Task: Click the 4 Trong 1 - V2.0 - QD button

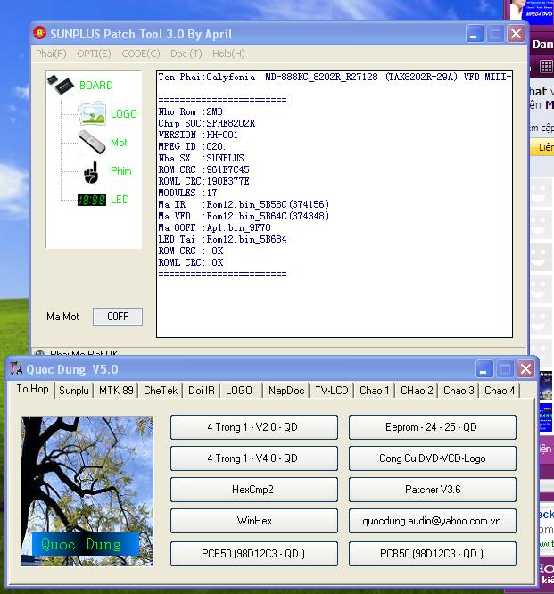Action: point(253,427)
